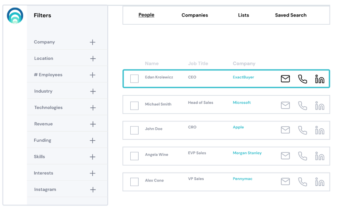344x211 pixels.
Task: Expand the Interests filter
Action: point(93,173)
